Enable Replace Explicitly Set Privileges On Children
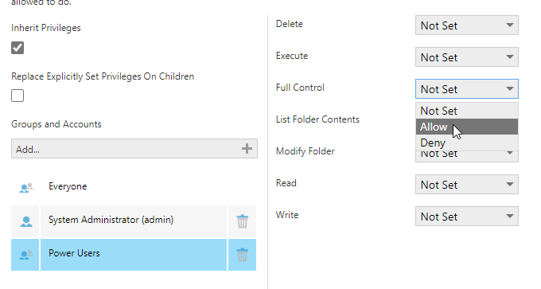Viewport: 541px width, 289px height. (x=18, y=96)
